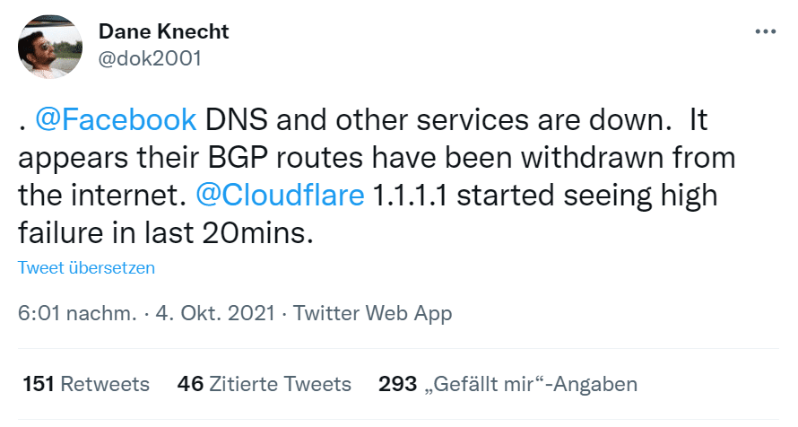Show the 293 Gefällt mir-Angaben list

pos(507,384)
